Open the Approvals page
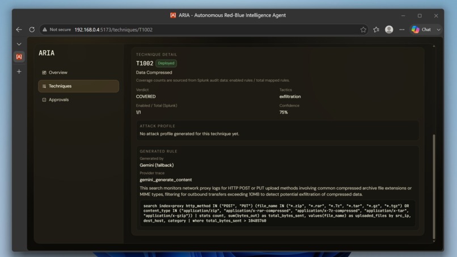This screenshot has height=257, width=457. pos(78,99)
